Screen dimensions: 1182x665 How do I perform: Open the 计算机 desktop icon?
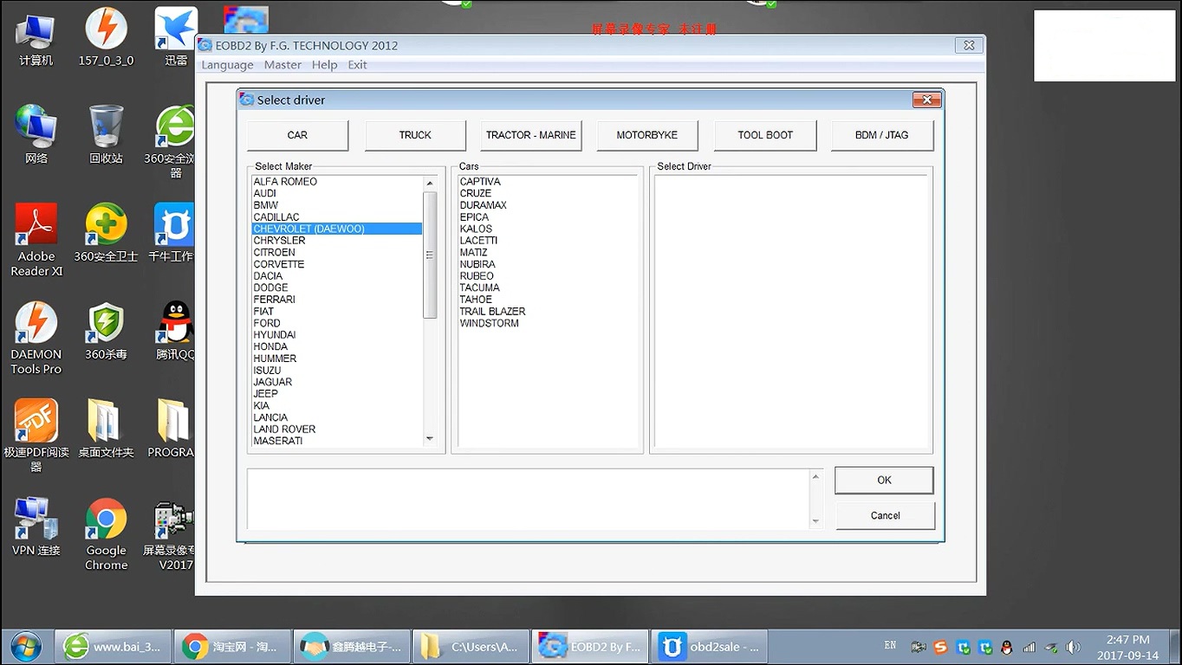coord(36,37)
